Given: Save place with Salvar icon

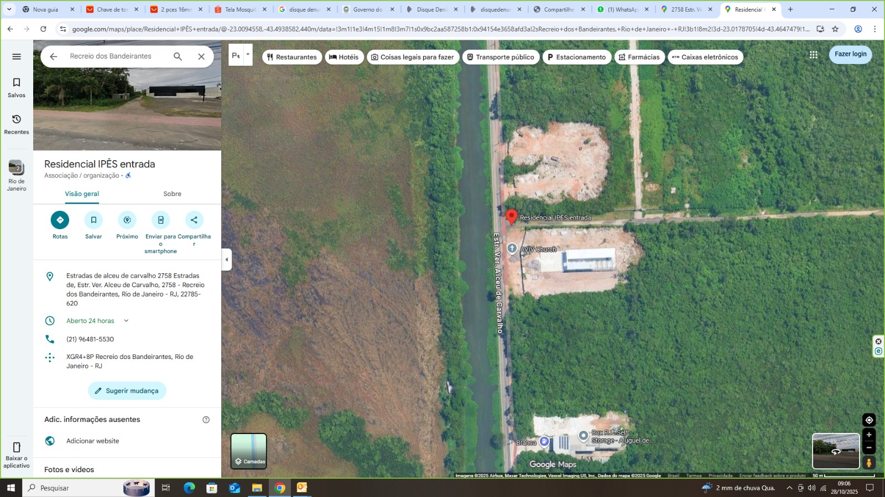Looking at the screenshot, I should click(93, 220).
